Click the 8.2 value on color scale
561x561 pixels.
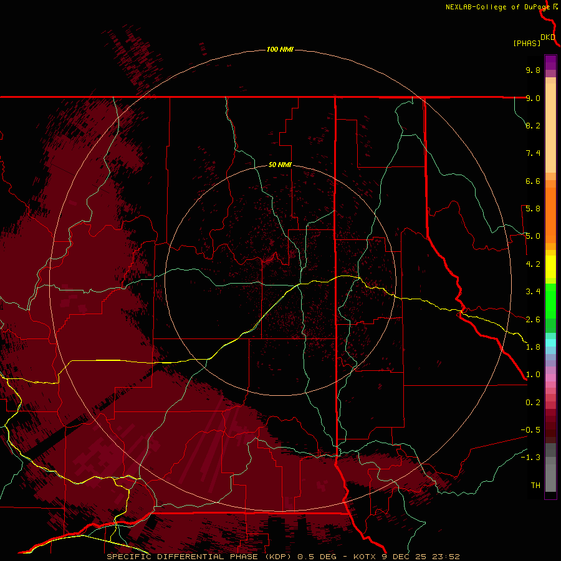[x=533, y=125]
